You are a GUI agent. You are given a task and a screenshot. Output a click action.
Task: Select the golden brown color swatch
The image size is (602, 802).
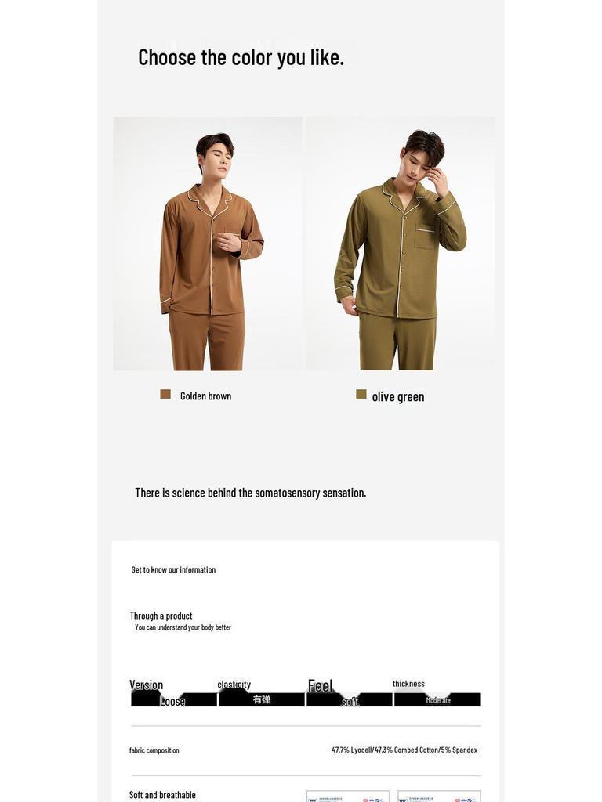165,394
